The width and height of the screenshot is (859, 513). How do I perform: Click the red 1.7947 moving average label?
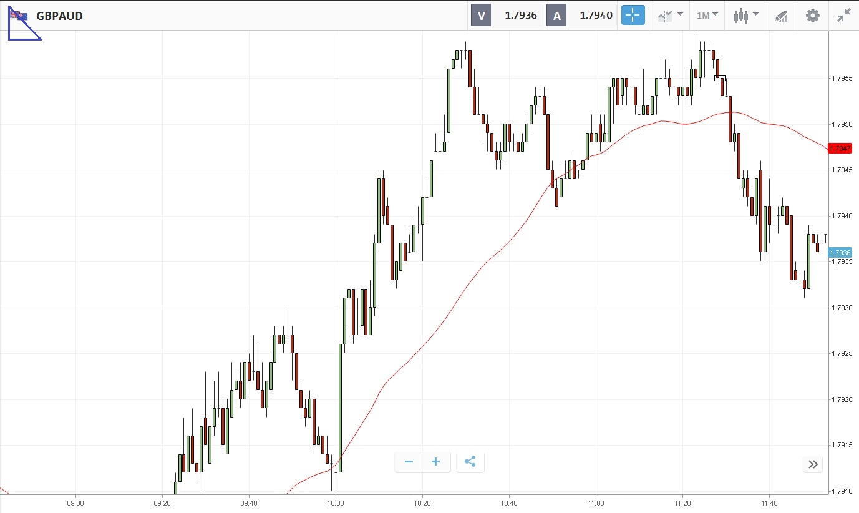[840, 148]
